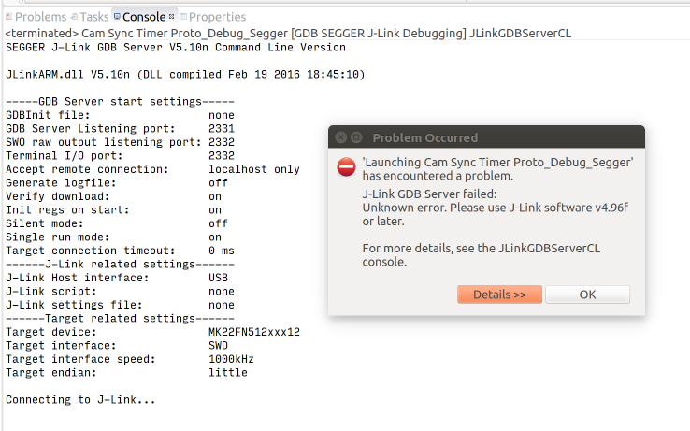690x431 pixels.
Task: Open the Tasks tab
Action: 93,17
